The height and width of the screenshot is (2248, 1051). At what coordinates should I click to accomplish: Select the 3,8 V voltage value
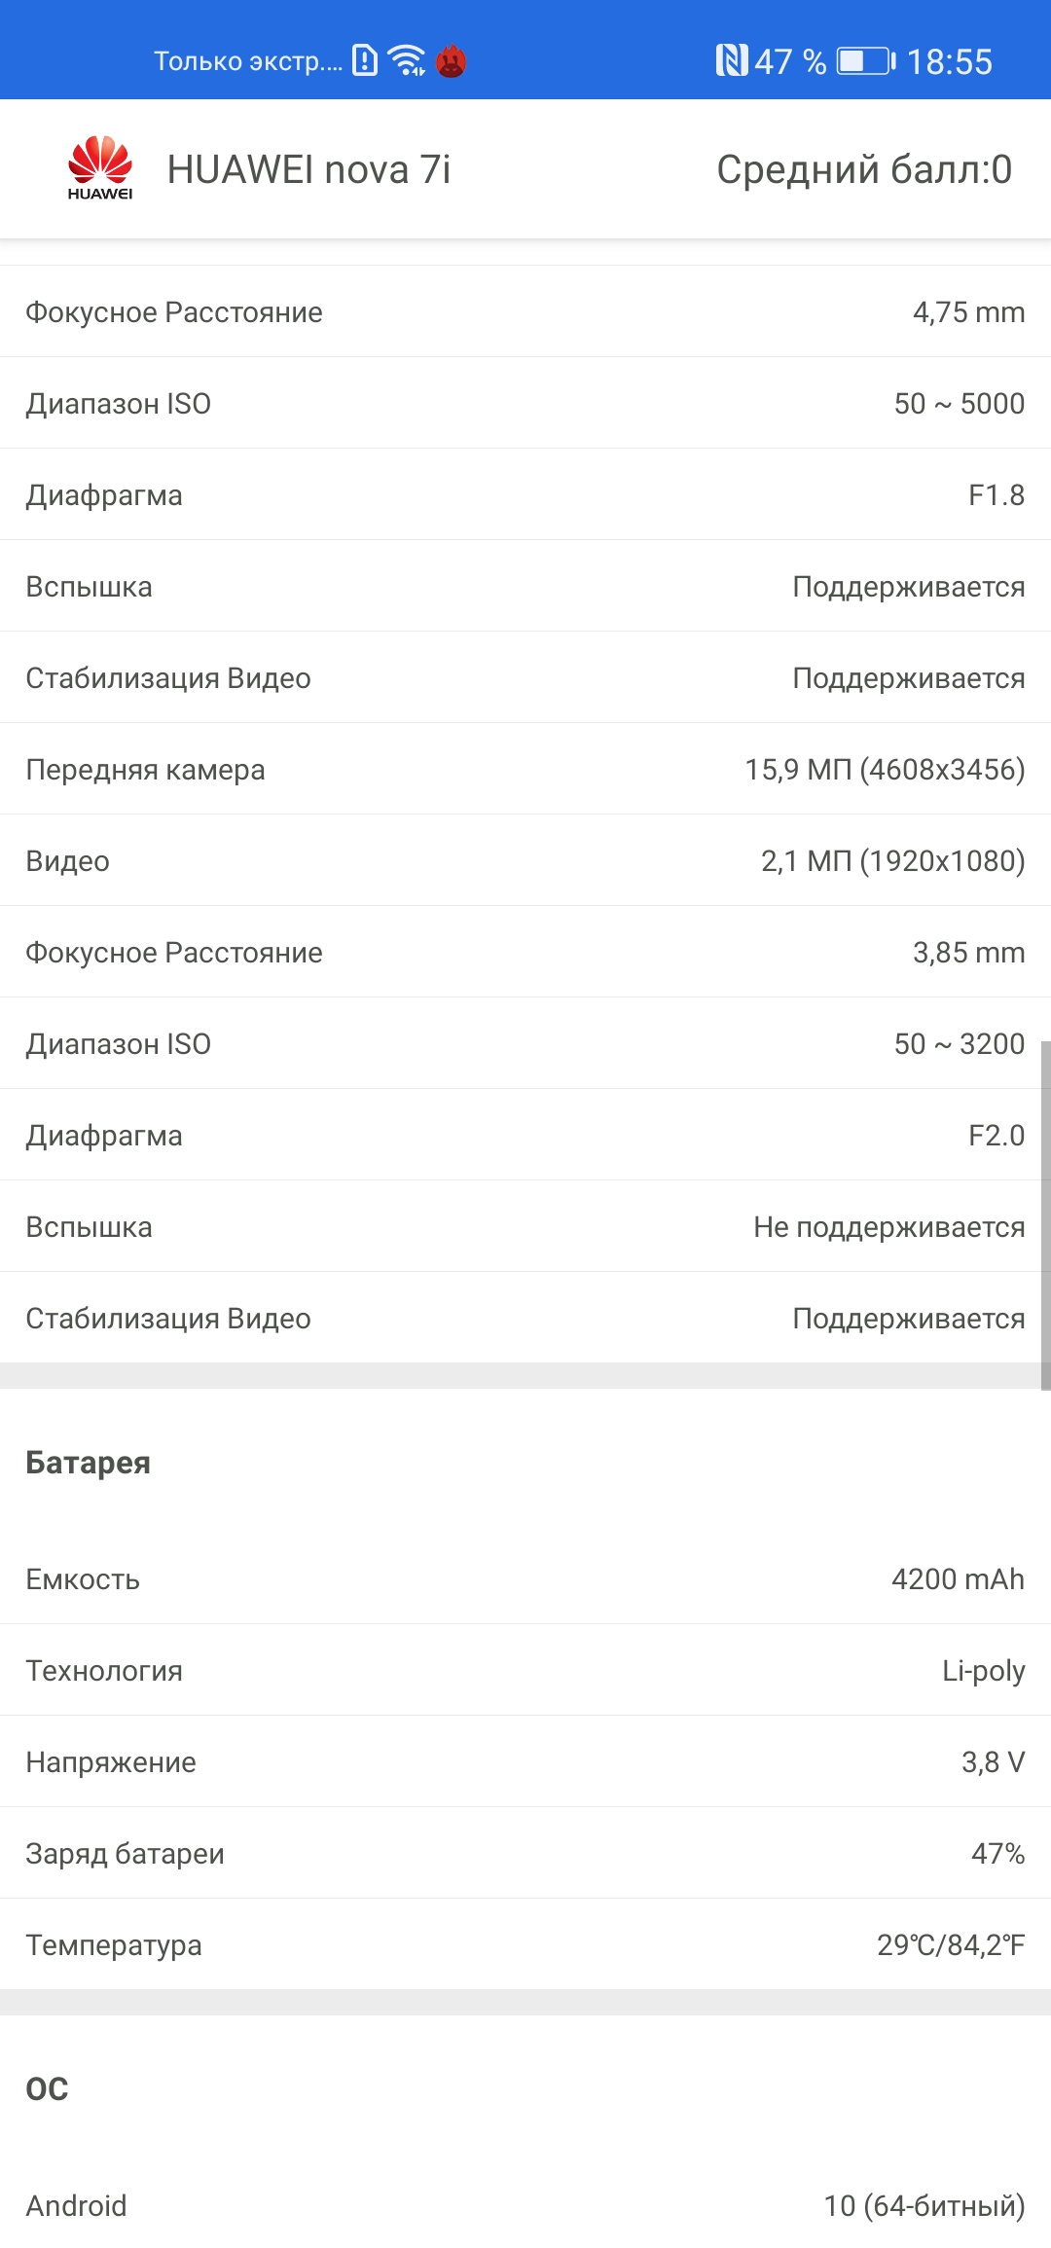click(993, 1762)
